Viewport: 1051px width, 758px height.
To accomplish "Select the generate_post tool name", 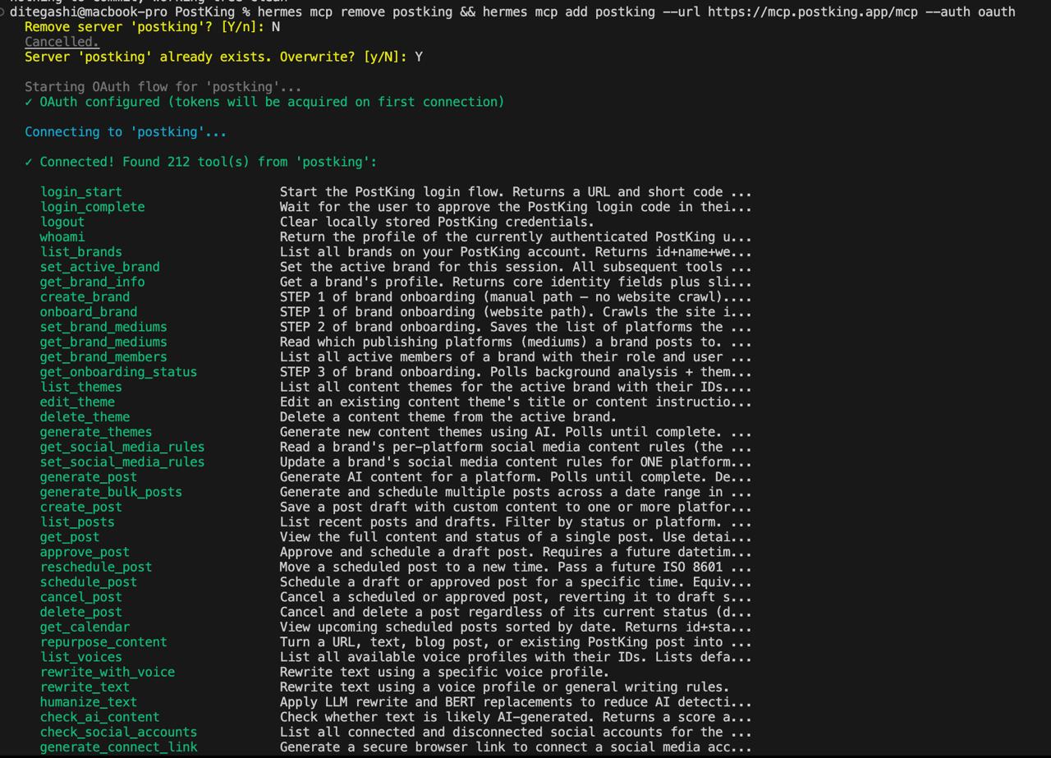I will click(x=88, y=476).
